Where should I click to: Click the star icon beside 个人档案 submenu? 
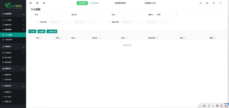point(3,20)
